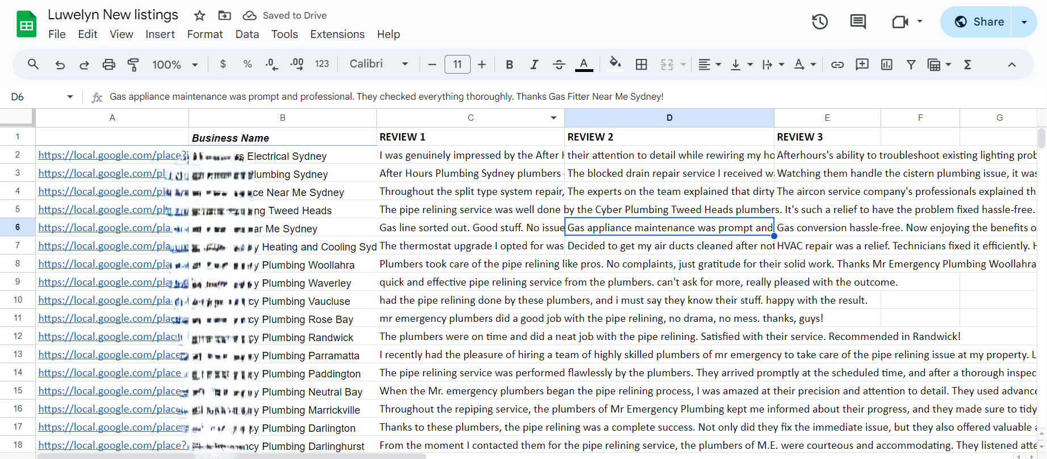Open filter views table icon
Viewport: 1047px width, 459px height.
click(934, 65)
